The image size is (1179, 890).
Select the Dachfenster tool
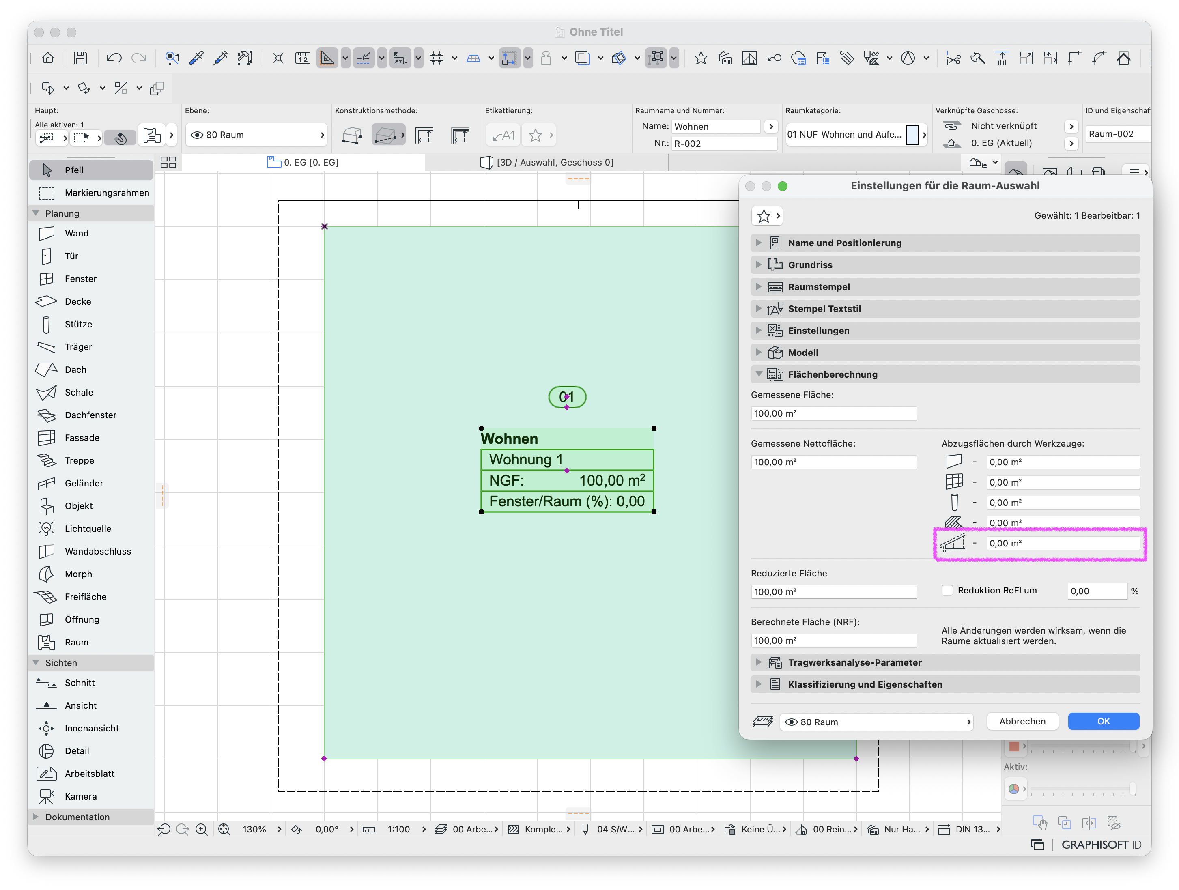pyautogui.click(x=90, y=416)
